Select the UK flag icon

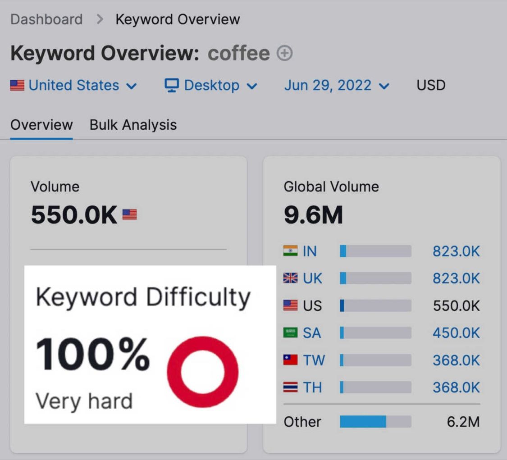291,278
